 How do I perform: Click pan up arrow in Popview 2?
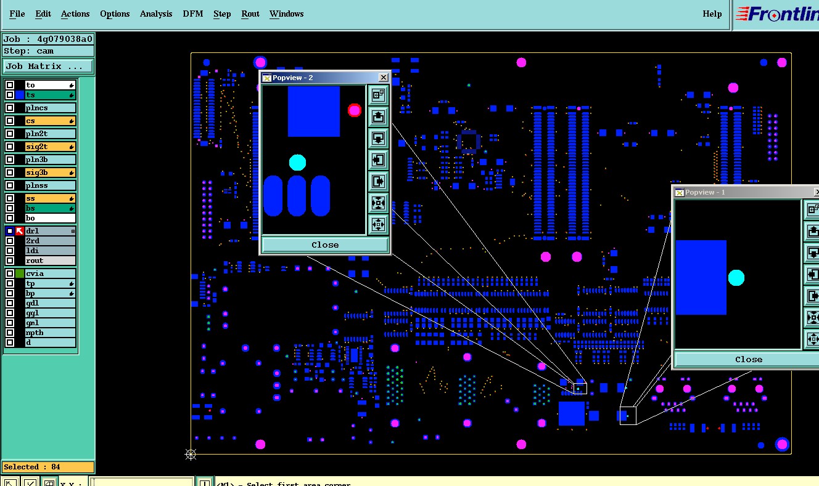click(x=379, y=116)
